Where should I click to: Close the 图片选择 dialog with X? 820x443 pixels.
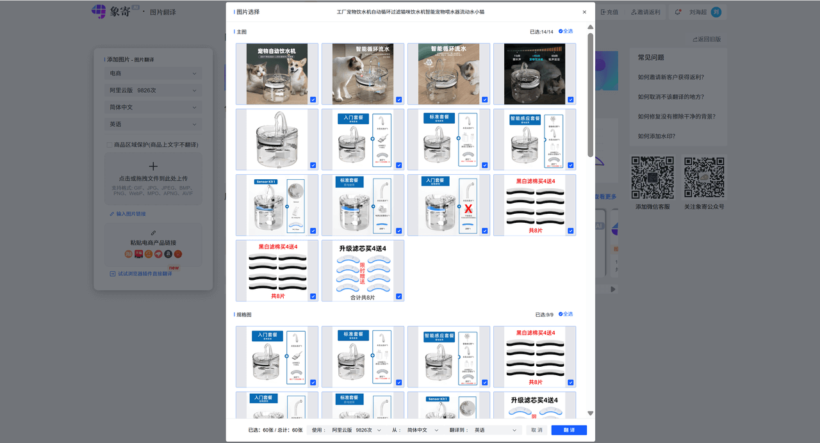tap(584, 12)
